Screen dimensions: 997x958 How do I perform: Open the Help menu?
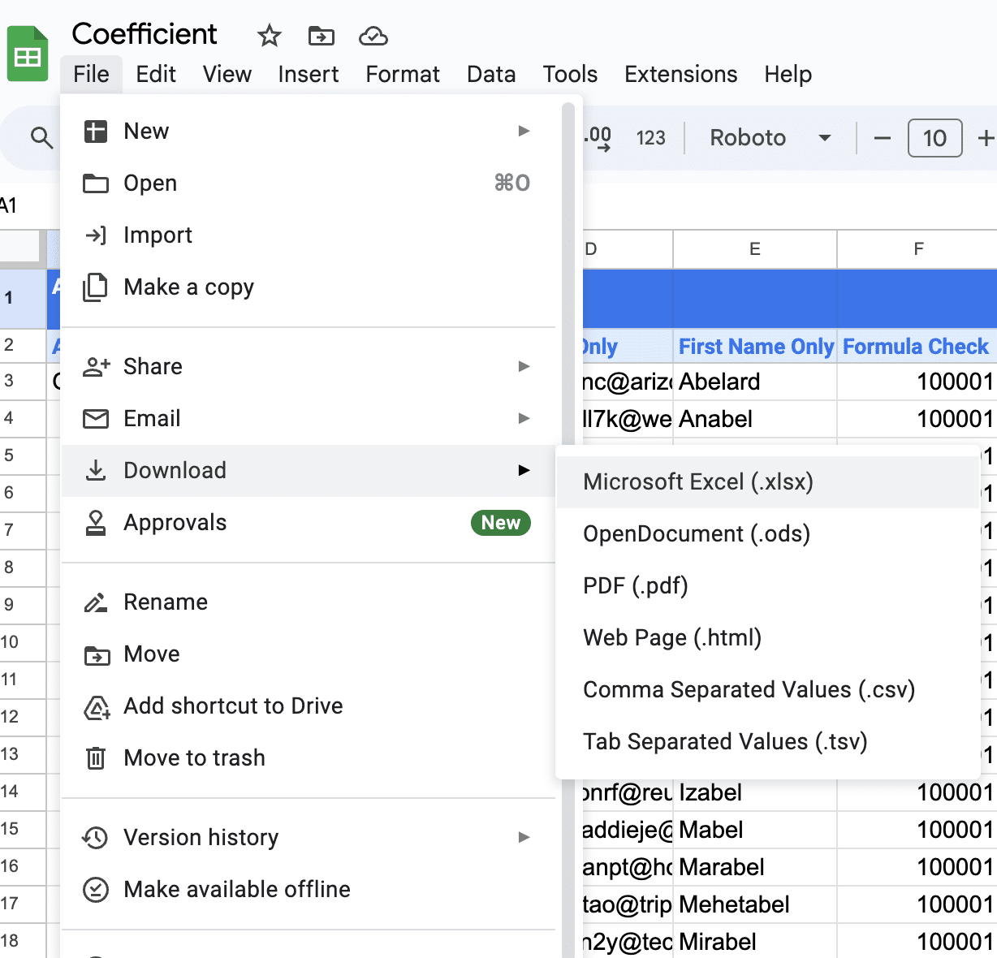(x=788, y=74)
